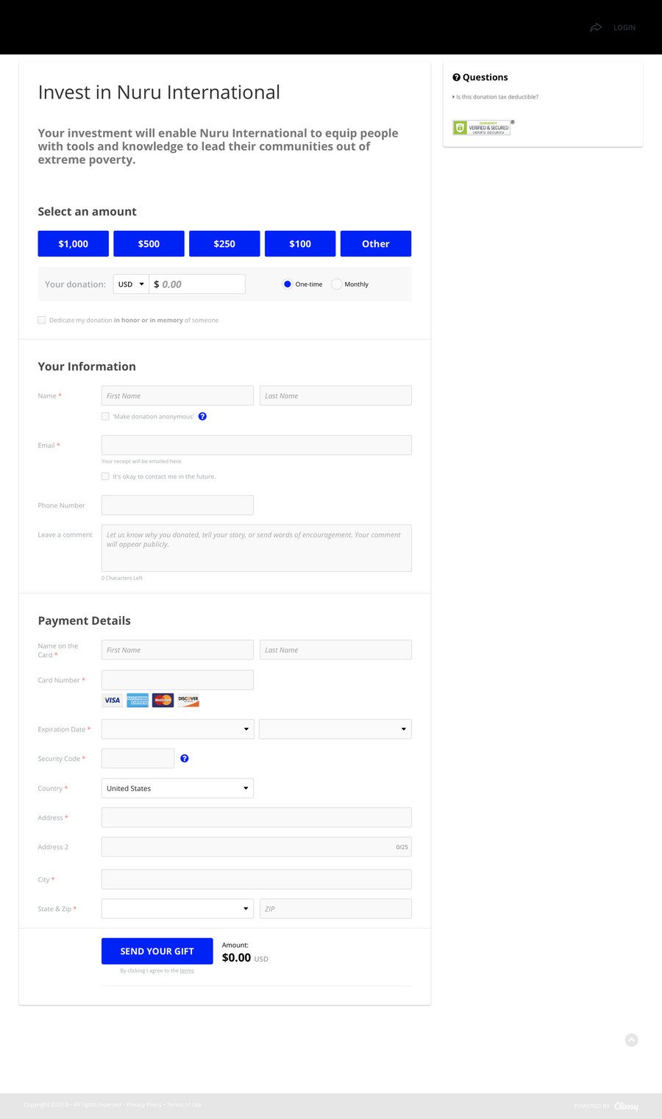Image resolution: width=662 pixels, height=1119 pixels.
Task: Focus cardholder Last Name field
Action: coord(335,650)
